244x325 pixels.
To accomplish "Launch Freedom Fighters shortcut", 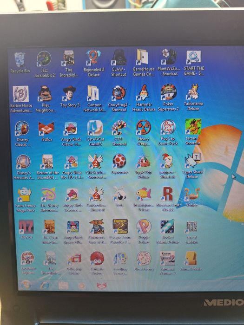I will (27, 258).
